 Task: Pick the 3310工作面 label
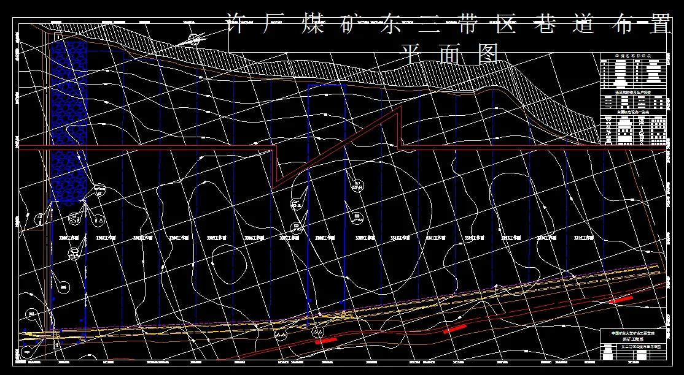pyautogui.click(x=401, y=238)
